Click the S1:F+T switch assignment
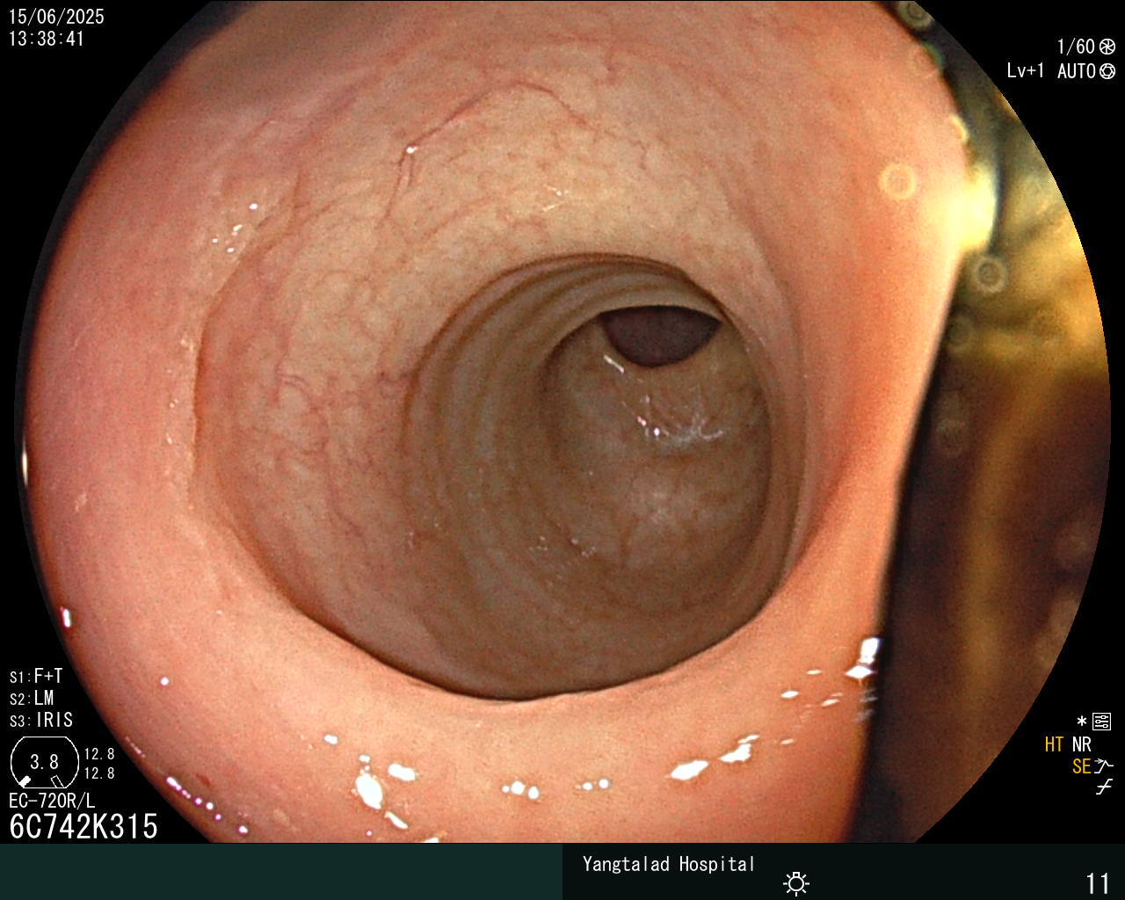This screenshot has width=1125, height=900. [36, 677]
